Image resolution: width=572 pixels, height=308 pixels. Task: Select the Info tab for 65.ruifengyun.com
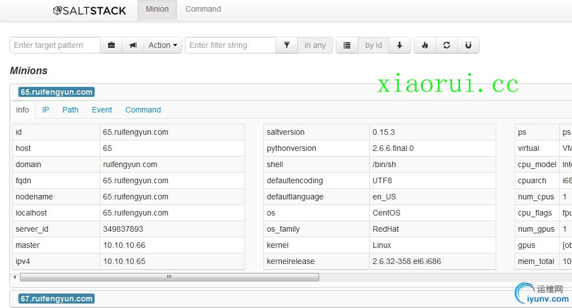tap(22, 110)
